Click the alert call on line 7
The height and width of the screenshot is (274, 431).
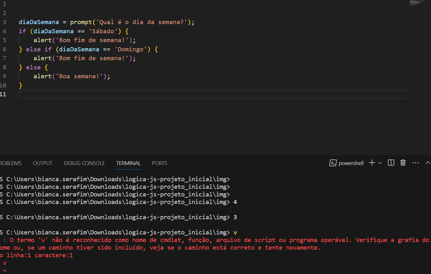(x=43, y=58)
